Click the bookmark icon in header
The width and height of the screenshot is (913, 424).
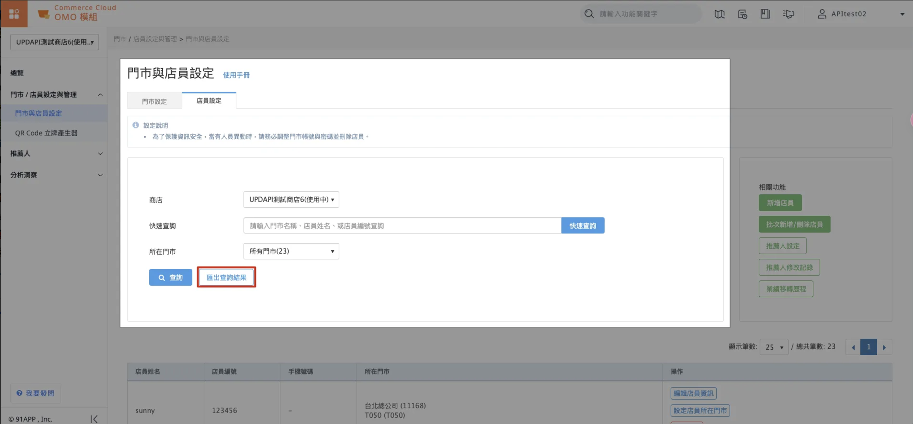(x=765, y=14)
